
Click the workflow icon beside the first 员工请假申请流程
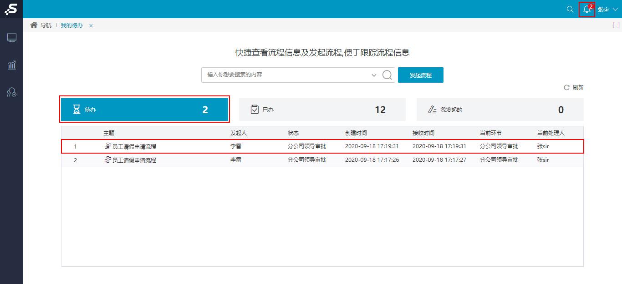108,146
